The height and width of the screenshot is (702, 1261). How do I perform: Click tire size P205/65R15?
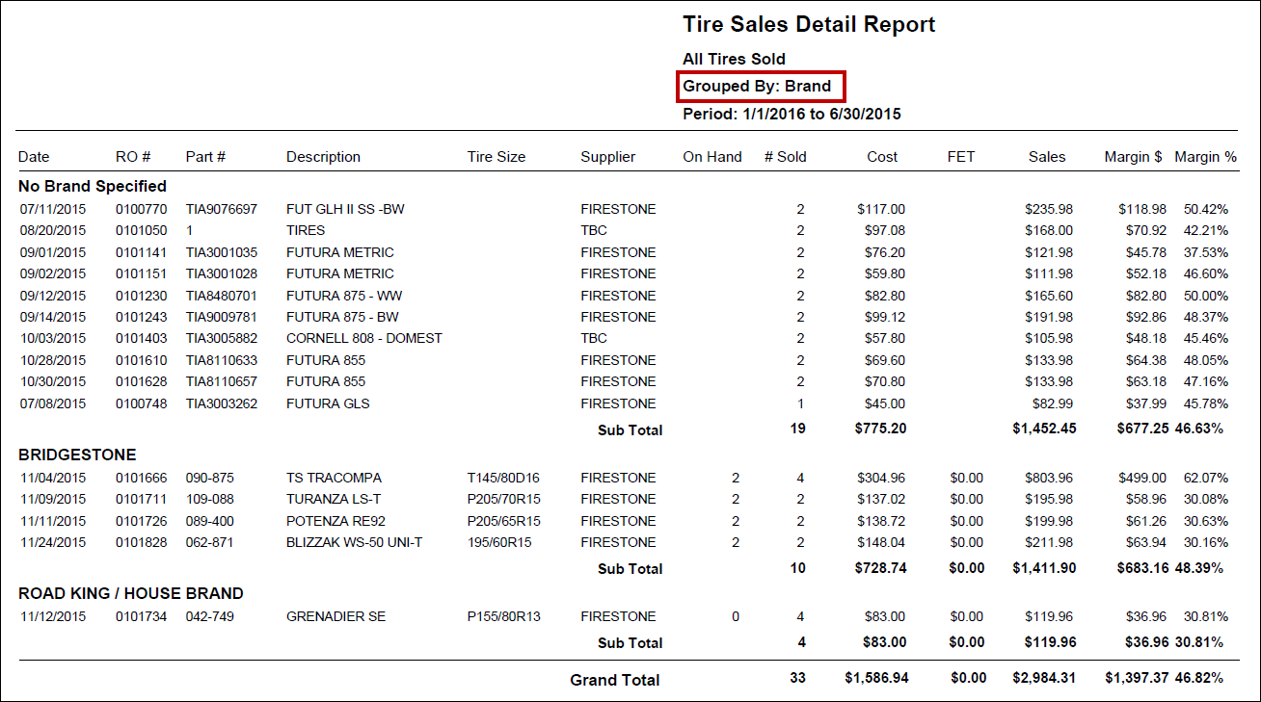pyautogui.click(x=504, y=521)
